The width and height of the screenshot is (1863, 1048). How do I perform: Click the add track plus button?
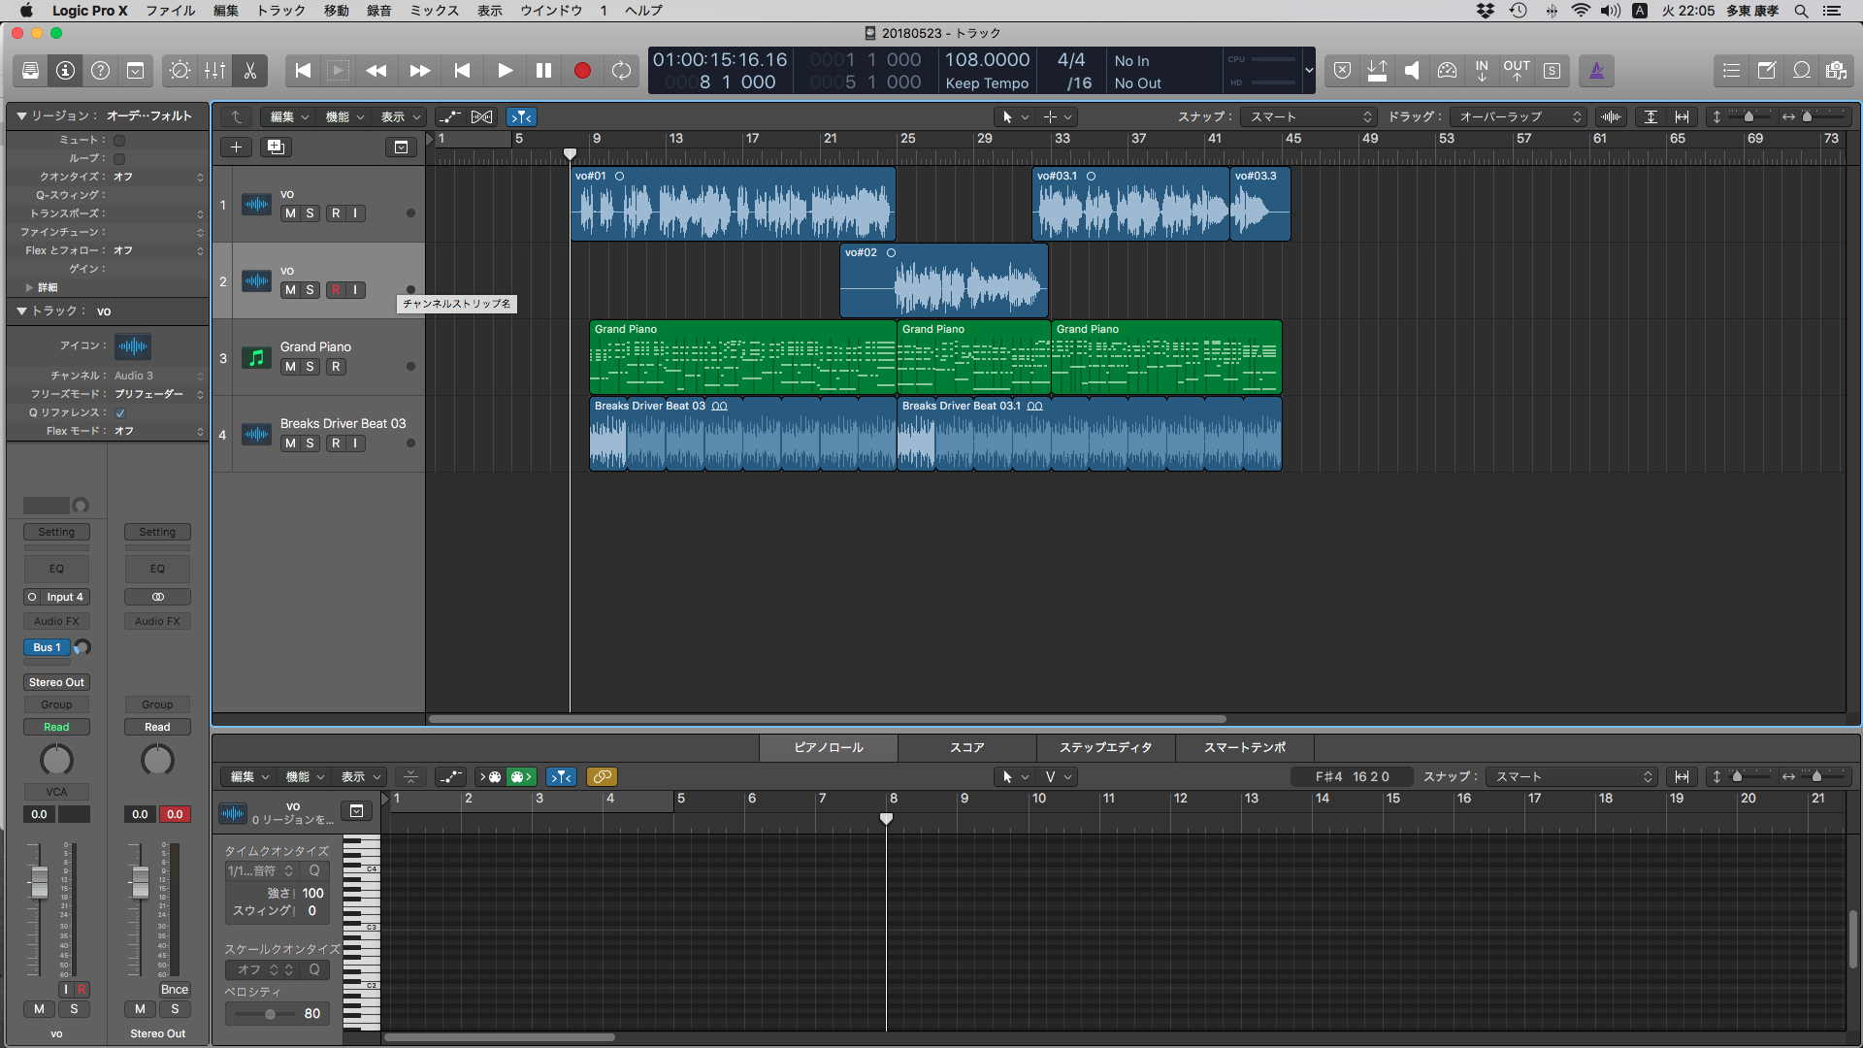click(x=236, y=147)
